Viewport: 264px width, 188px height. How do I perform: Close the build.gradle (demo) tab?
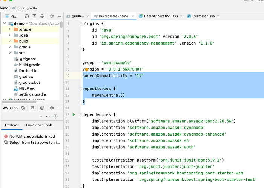click(133, 16)
